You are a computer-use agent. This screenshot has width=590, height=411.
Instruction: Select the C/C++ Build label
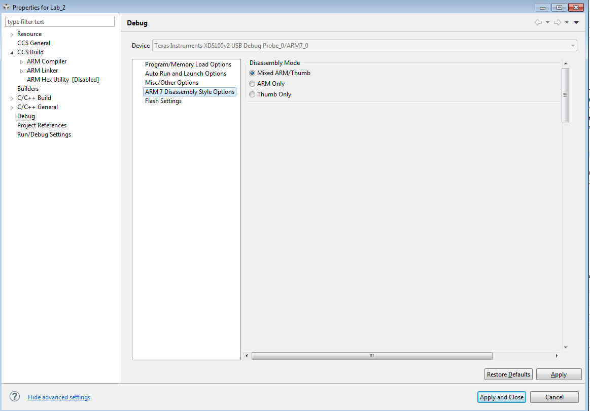[x=34, y=98]
